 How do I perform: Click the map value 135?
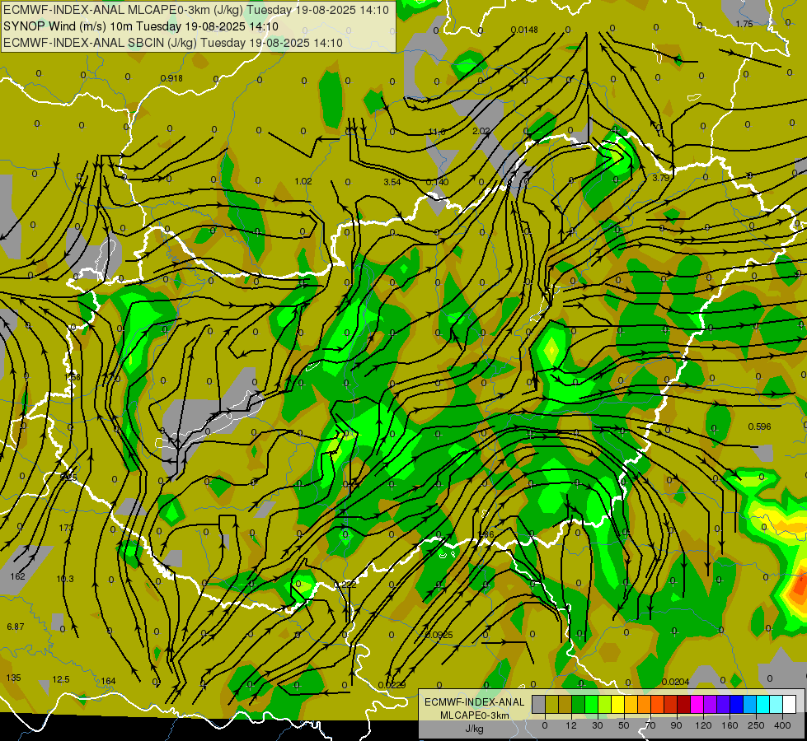click(13, 678)
